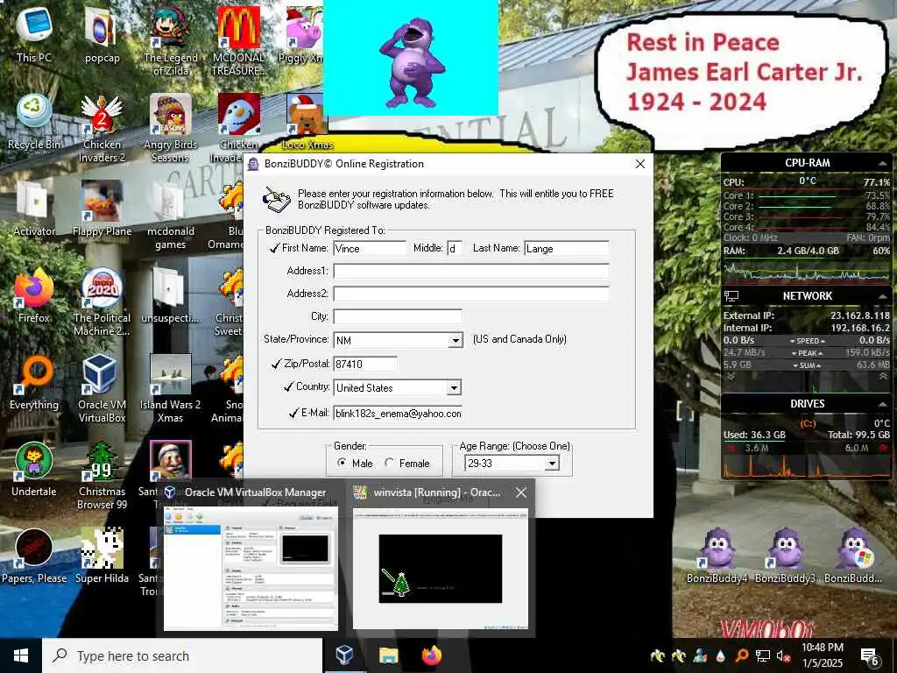Image resolution: width=897 pixels, height=673 pixels.
Task: Select the Female gender radio button
Action: point(390,463)
